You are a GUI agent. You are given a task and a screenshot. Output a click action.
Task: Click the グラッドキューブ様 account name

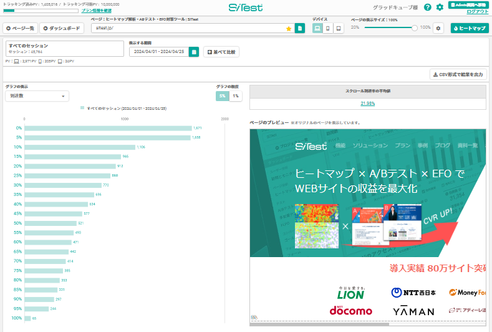click(395, 7)
